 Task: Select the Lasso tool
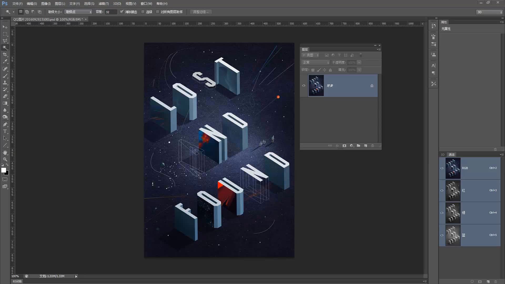point(5,40)
